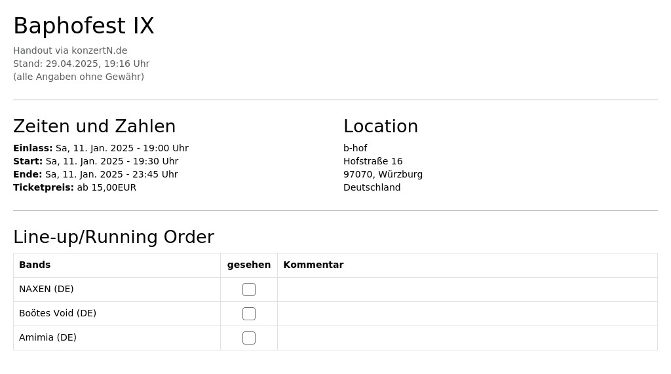The image size is (671, 374).
Task: Click the Handout via konzertN.de text
Action: click(70, 50)
